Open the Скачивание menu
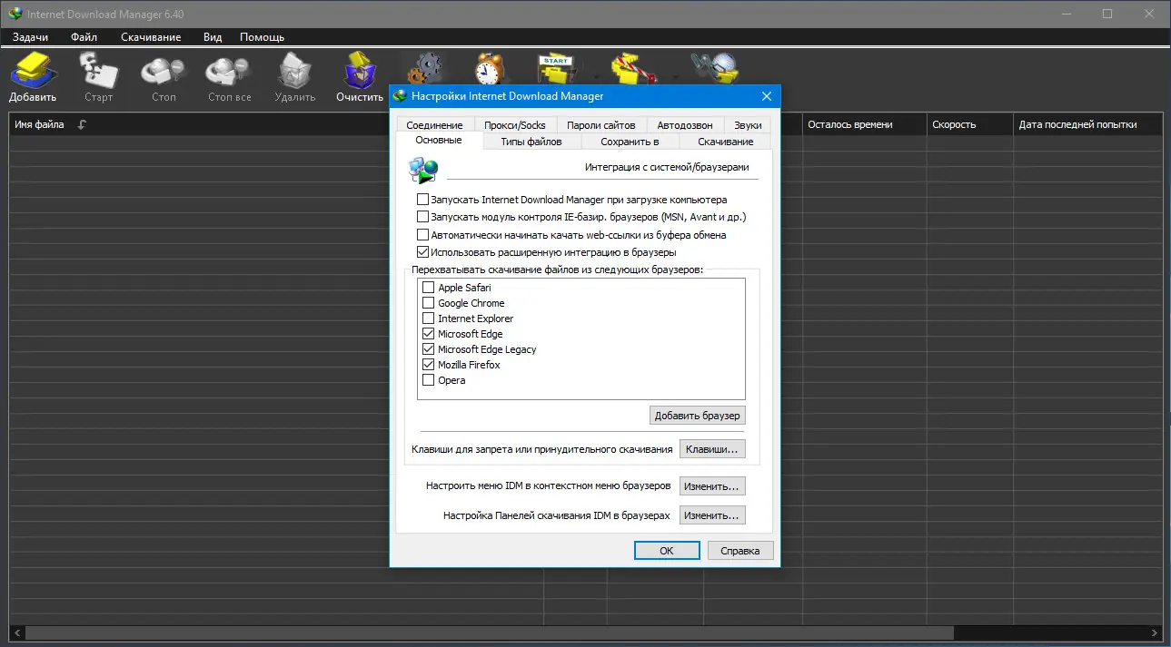Image resolution: width=1171 pixels, height=647 pixels. point(151,37)
